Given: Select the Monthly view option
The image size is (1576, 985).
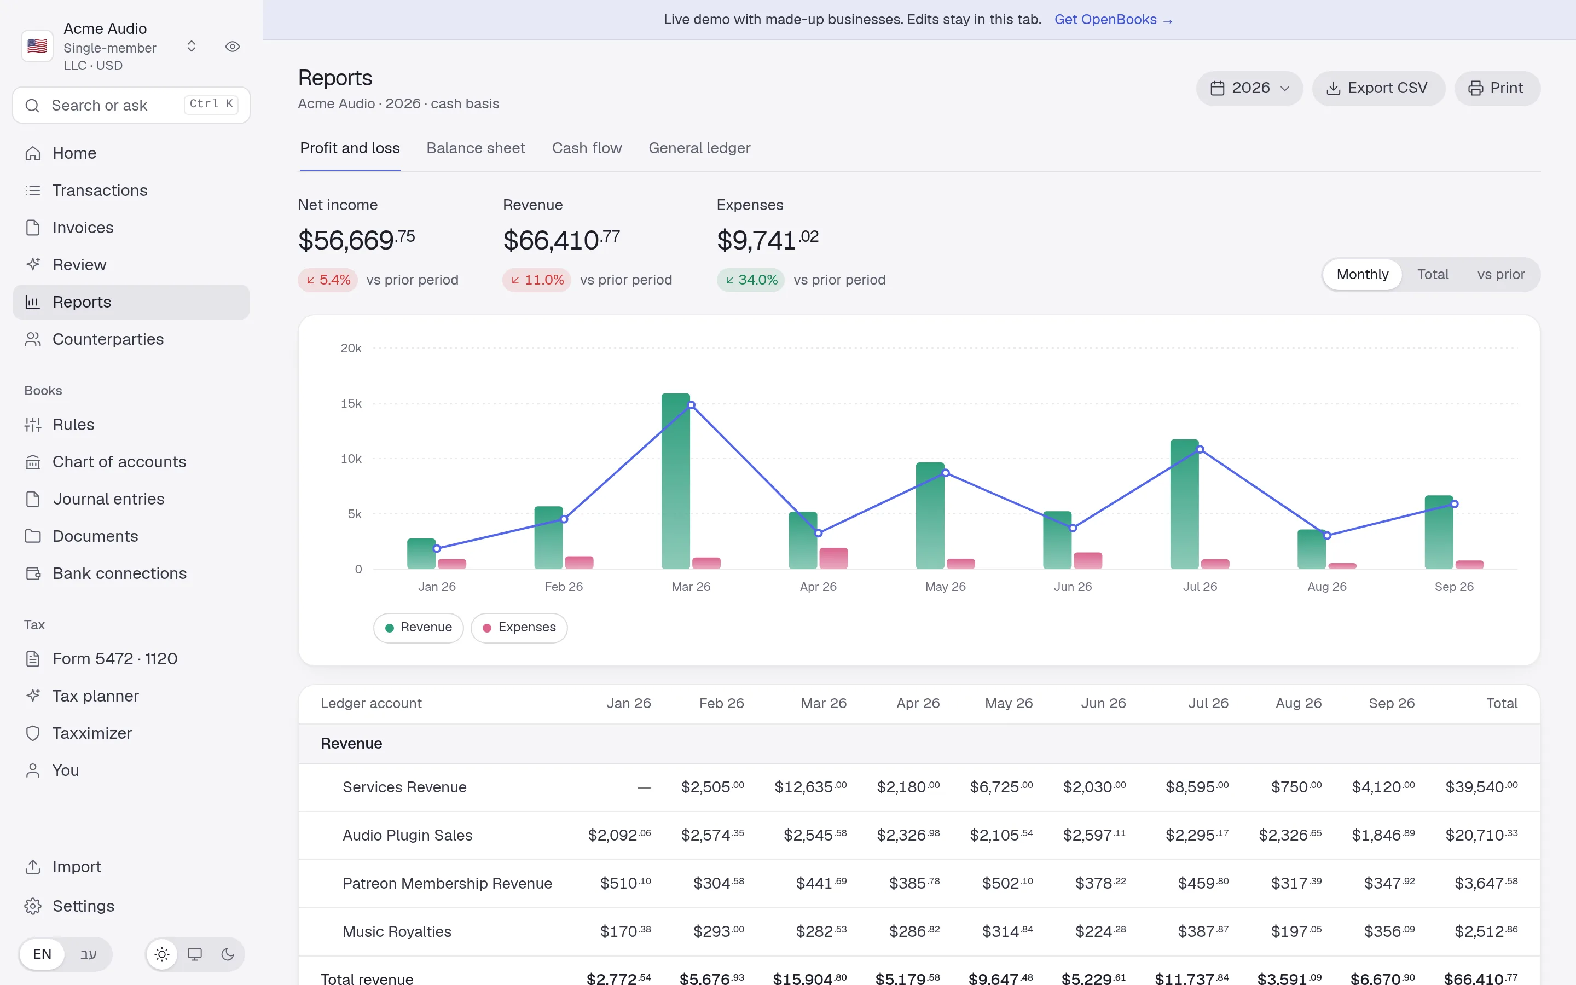Looking at the screenshot, I should (1363, 274).
